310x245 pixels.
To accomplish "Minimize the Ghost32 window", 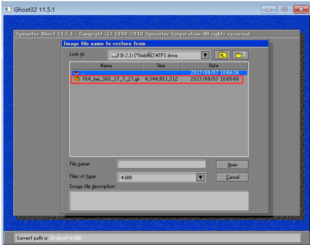I will click(x=269, y=9).
